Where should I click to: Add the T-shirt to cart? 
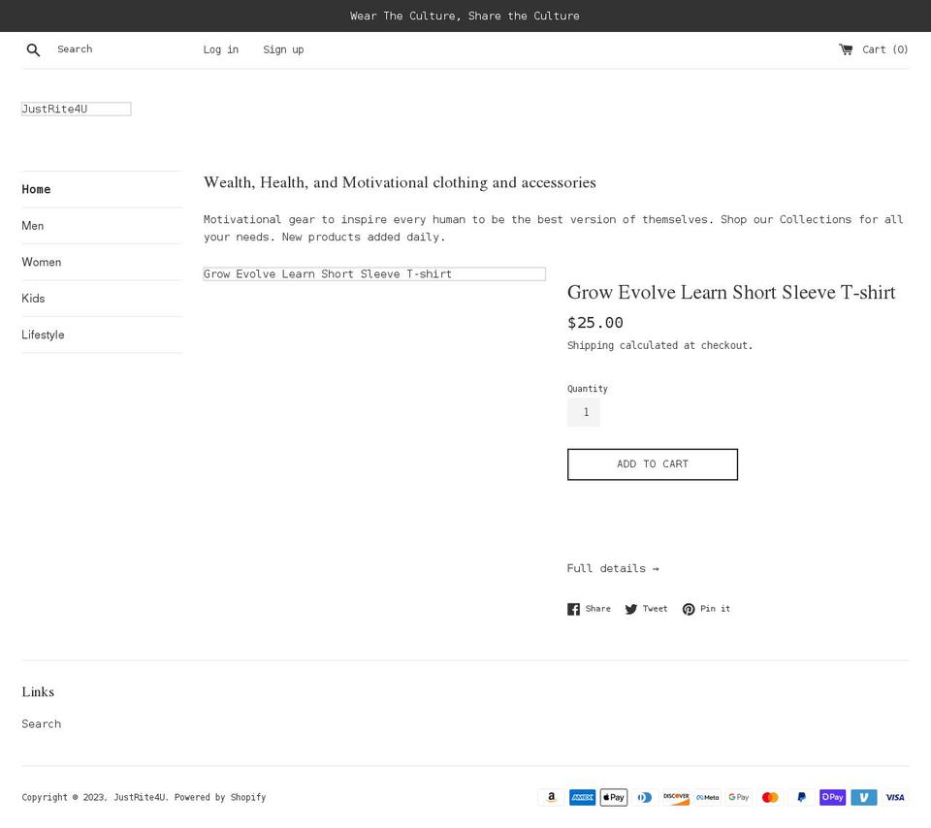(653, 464)
